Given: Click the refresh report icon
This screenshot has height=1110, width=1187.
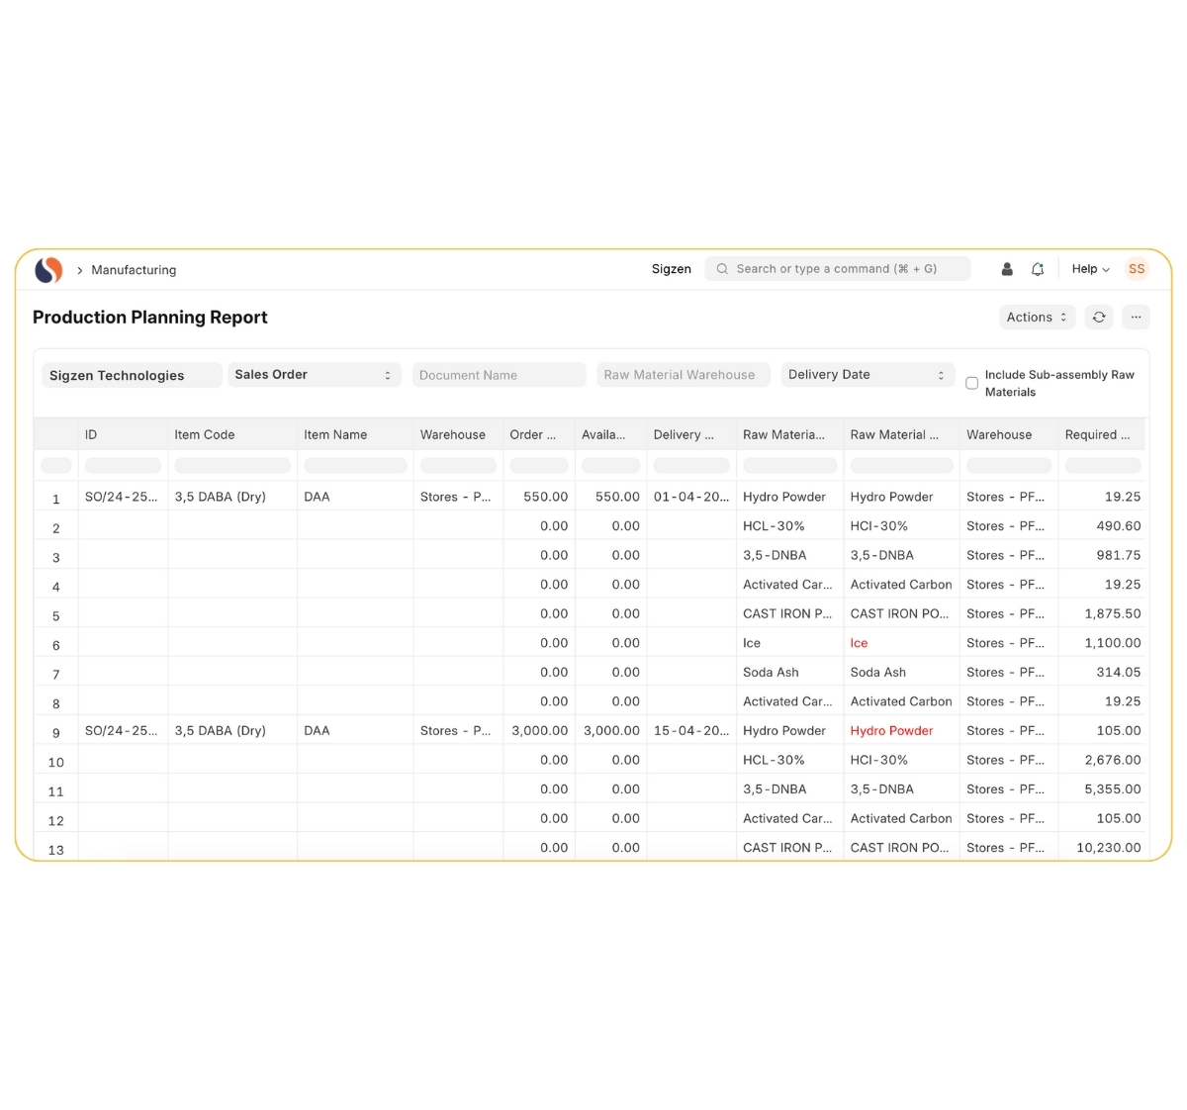Looking at the screenshot, I should [1099, 318].
